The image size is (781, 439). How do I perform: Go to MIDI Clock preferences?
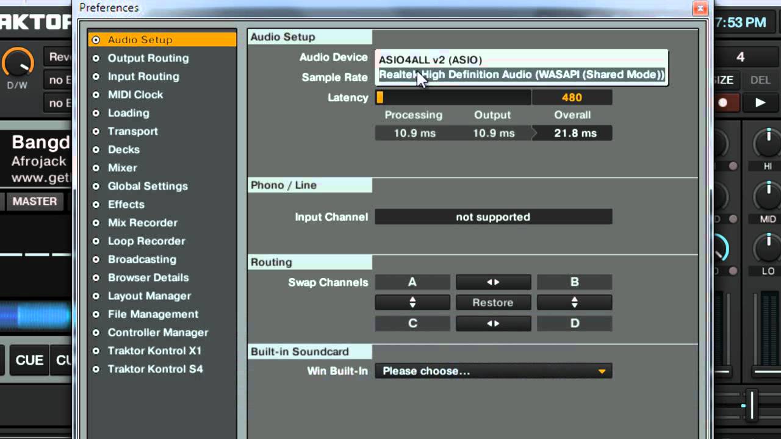(x=135, y=95)
